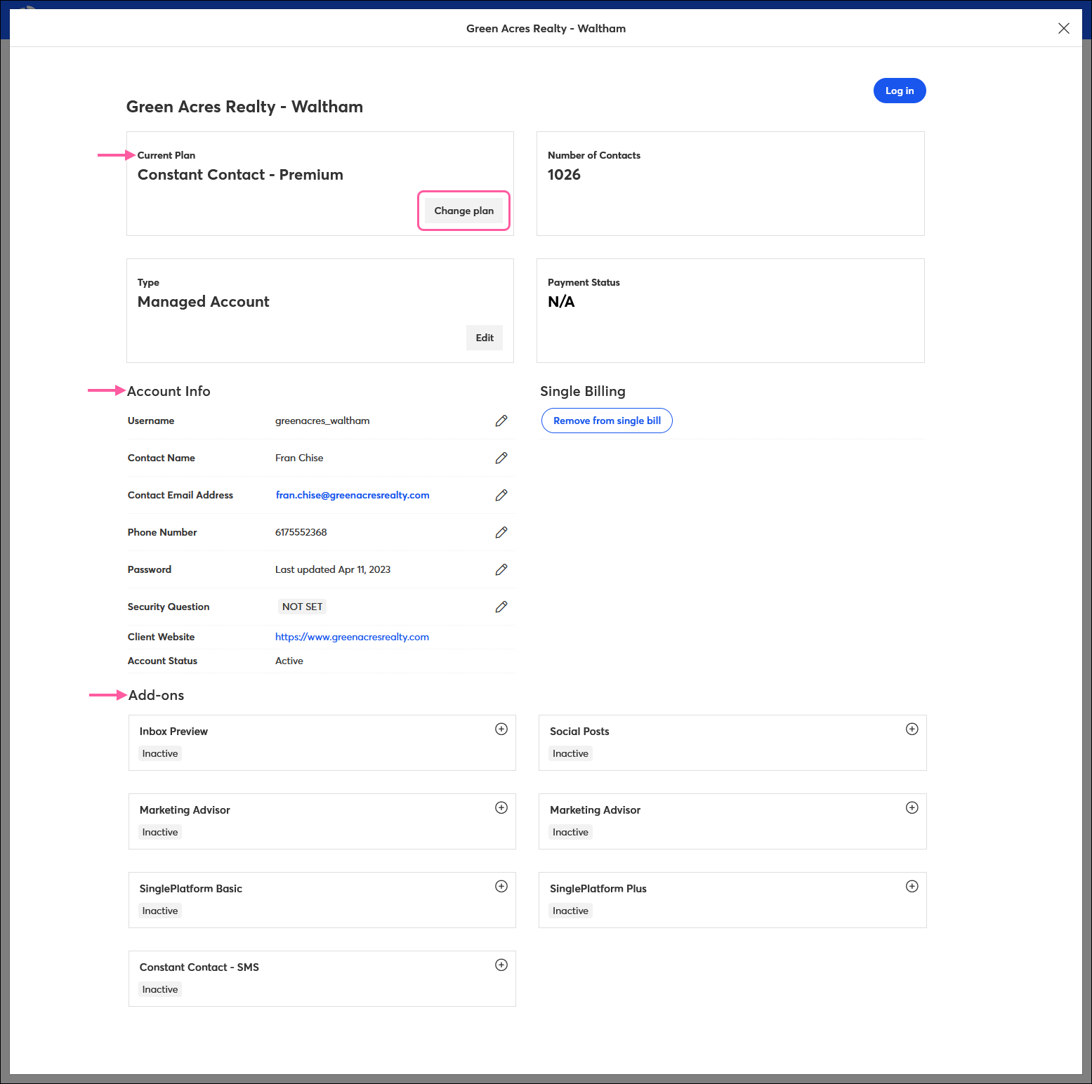
Task: Add the Inbox Preview add-on with its plus icon
Action: coord(501,729)
